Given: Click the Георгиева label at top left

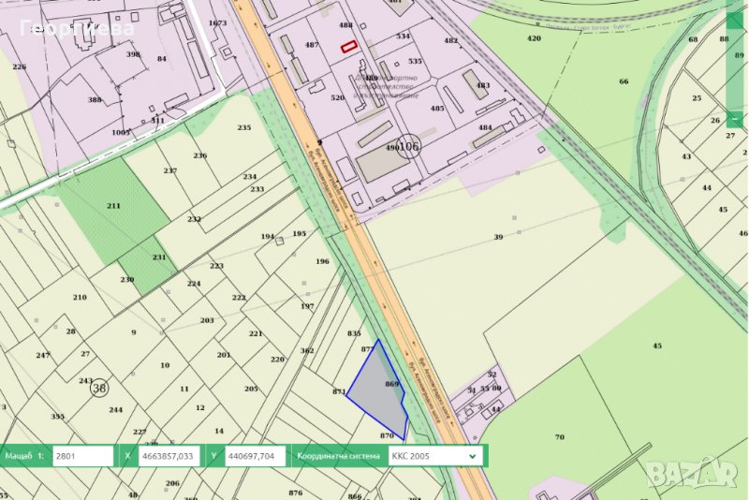Looking at the screenshot, I should pyautogui.click(x=77, y=28).
